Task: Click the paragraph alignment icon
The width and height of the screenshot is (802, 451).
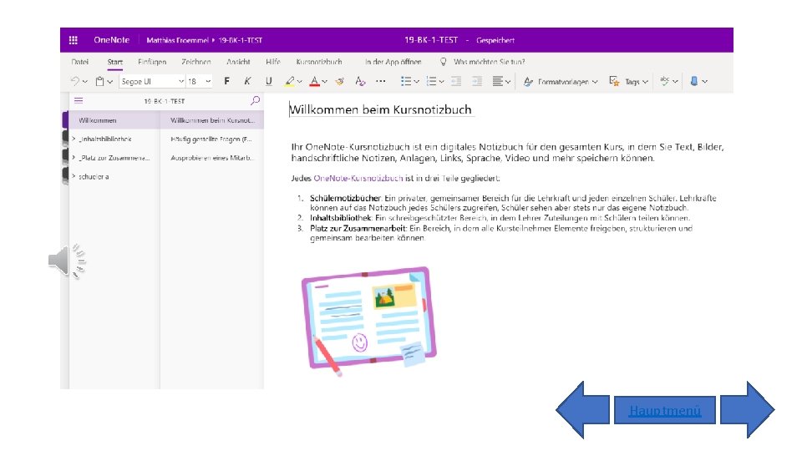Action: (497, 81)
